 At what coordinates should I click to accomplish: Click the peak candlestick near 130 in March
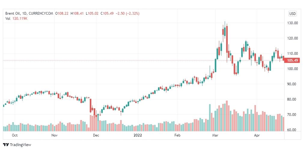[225, 31]
